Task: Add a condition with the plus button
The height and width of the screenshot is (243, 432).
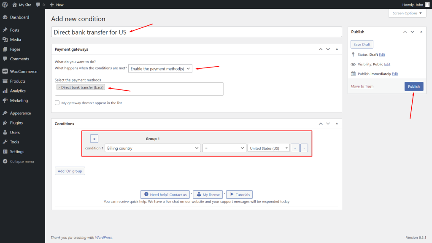Action: (295, 148)
